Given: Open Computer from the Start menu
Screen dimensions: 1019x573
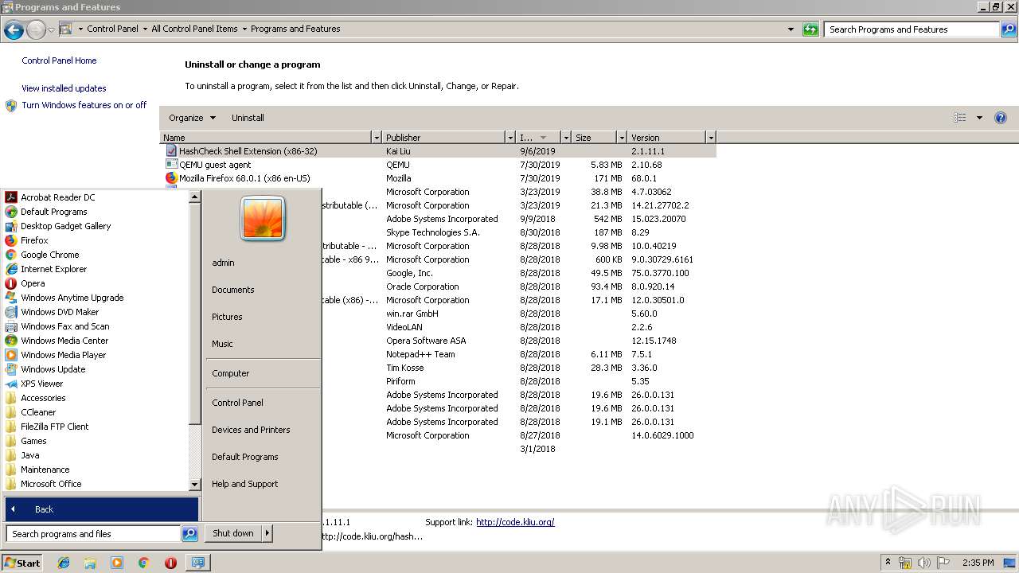Looking at the screenshot, I should click(231, 373).
